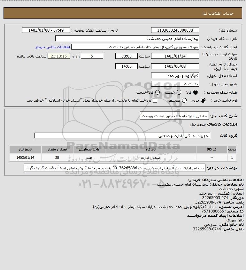Click the goods group field
Screen dimensions: 246x270
tap(122, 135)
